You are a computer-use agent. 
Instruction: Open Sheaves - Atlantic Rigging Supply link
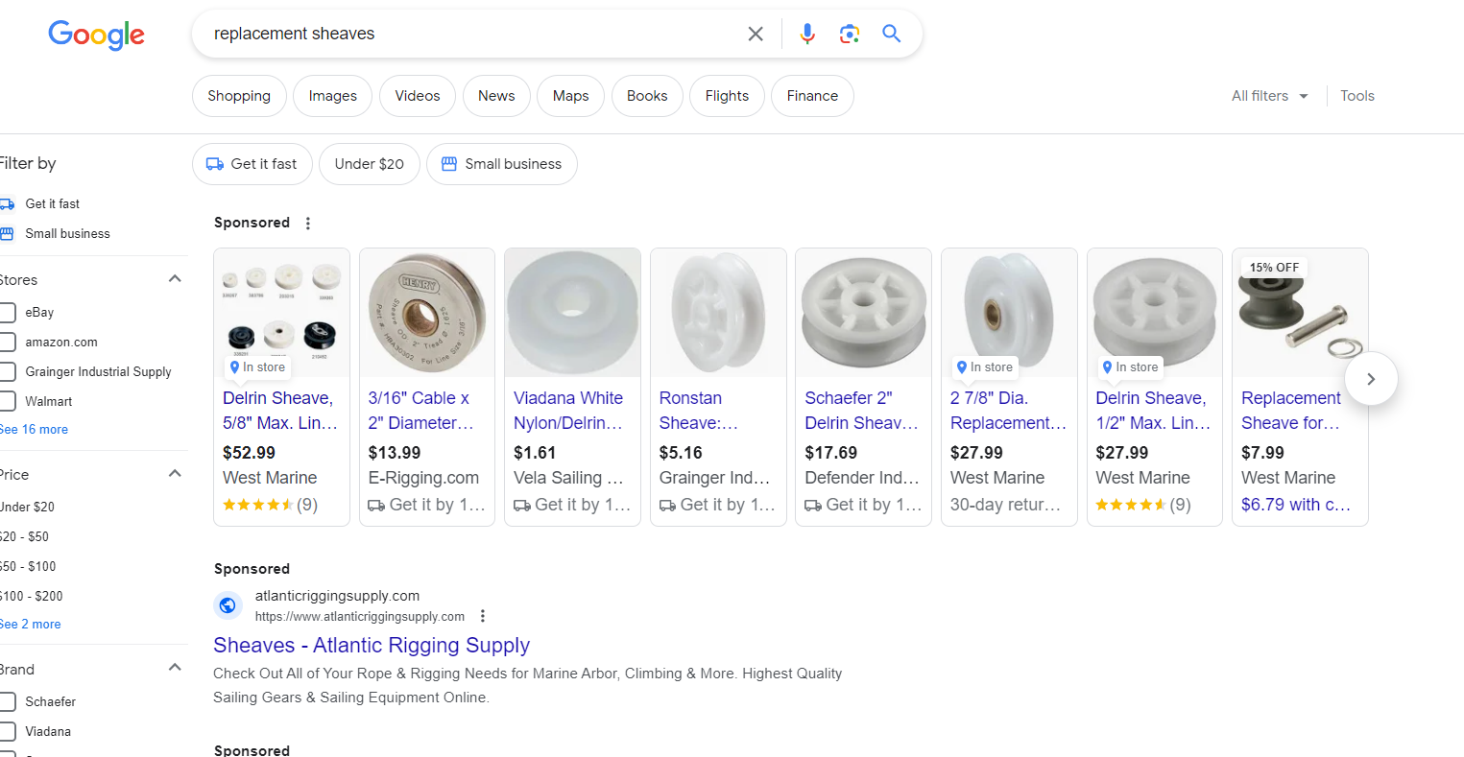[x=372, y=645]
